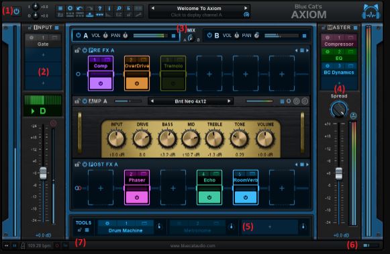Bypass the Echo pedal footswitch
The image size is (390, 254).
click(209, 198)
